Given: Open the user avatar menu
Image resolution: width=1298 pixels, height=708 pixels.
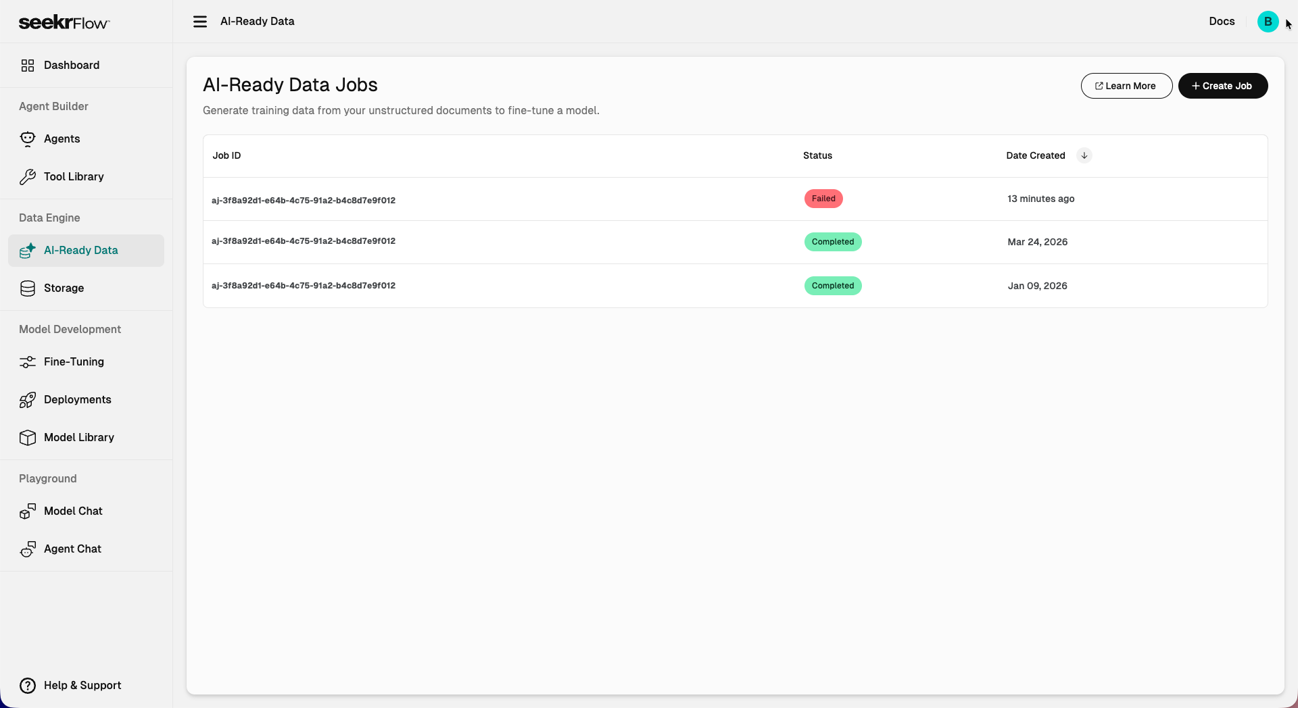Looking at the screenshot, I should 1268,21.
